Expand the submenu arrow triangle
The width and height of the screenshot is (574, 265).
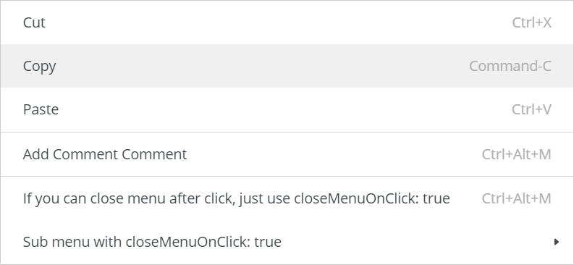pyautogui.click(x=557, y=242)
